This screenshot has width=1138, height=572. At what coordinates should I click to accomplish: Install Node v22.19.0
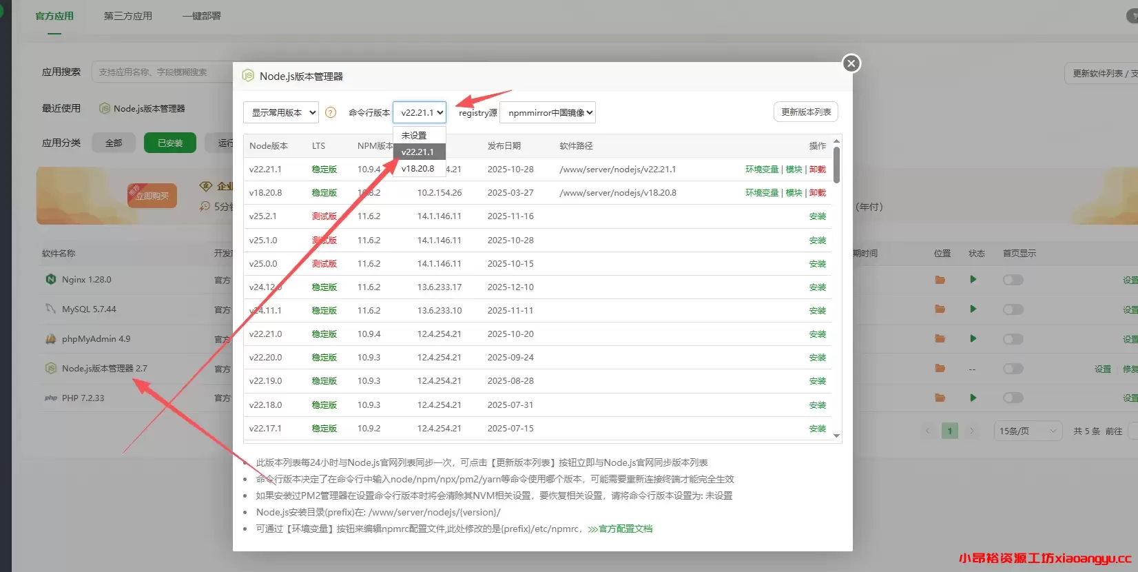[x=818, y=381]
